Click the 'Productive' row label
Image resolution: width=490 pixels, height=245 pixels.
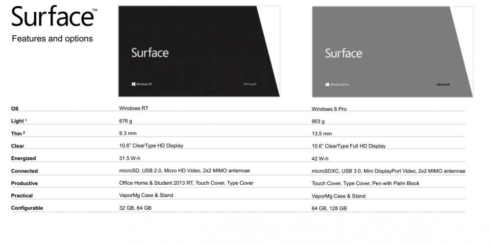click(24, 183)
